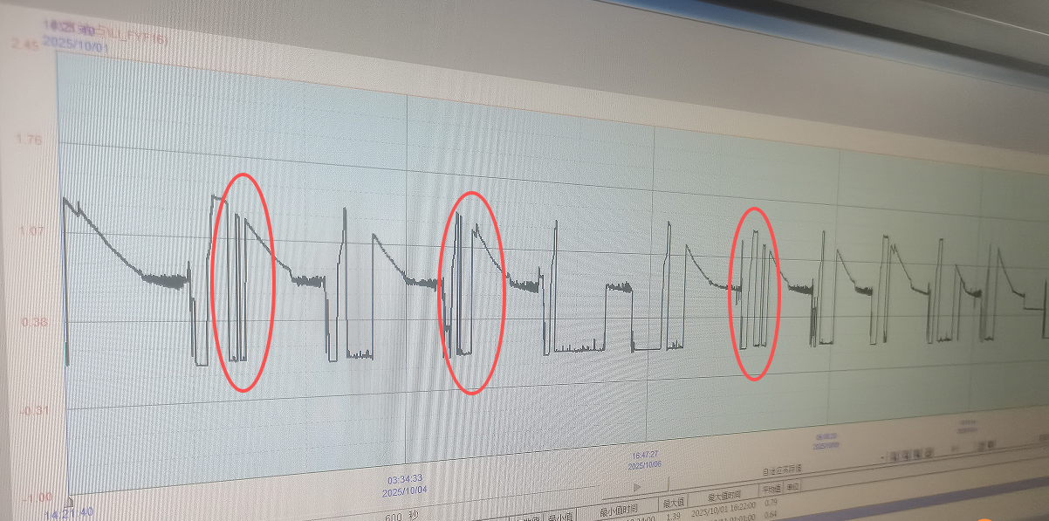Click the third icon in the bottom-right toolbar group

point(915,454)
